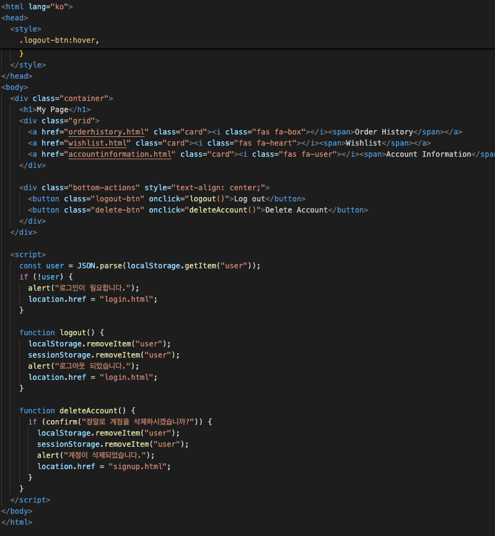Select the "fas fa-user" class value
495x536 pixels.
pyautogui.click(x=307, y=154)
